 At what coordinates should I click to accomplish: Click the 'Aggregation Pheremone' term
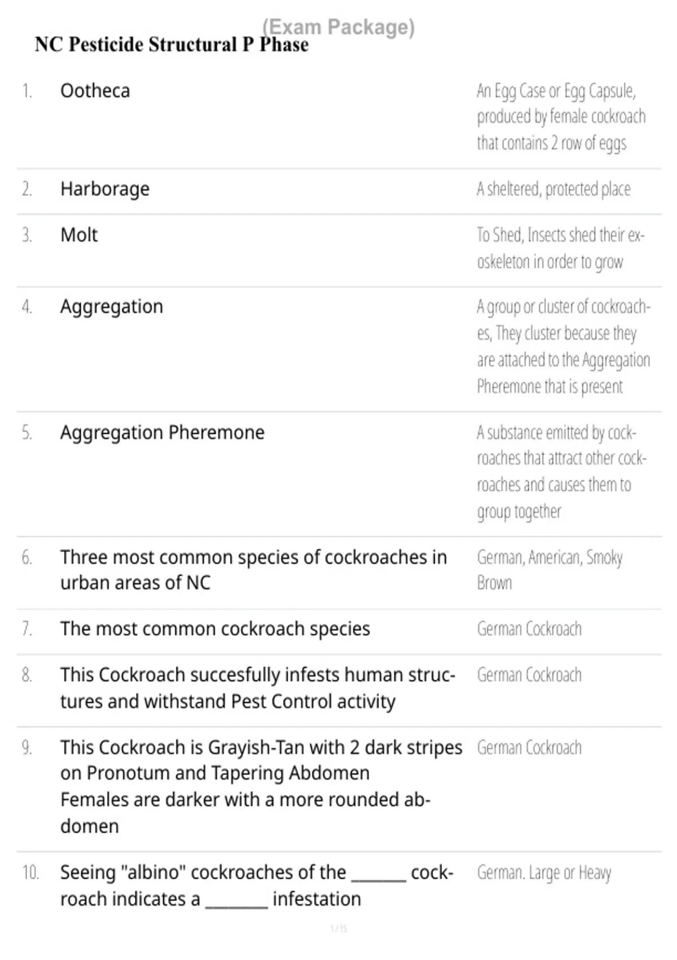coord(162,433)
